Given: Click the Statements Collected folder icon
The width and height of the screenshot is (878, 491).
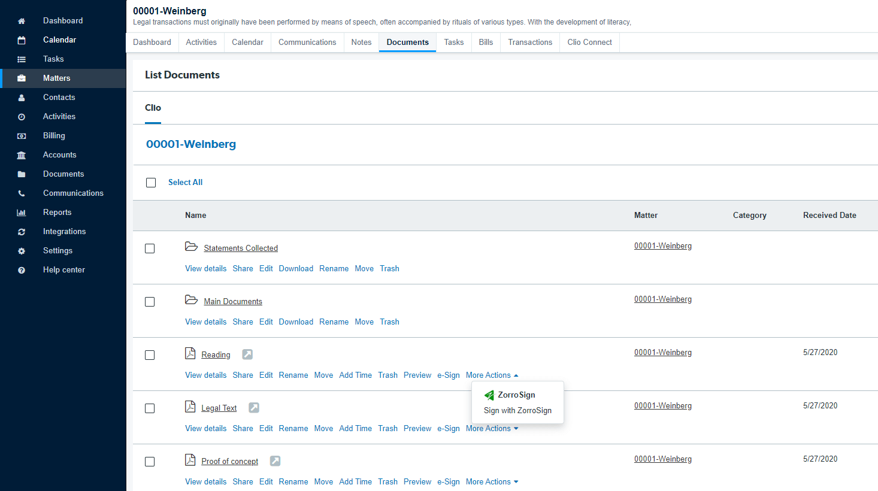Looking at the screenshot, I should 191,247.
